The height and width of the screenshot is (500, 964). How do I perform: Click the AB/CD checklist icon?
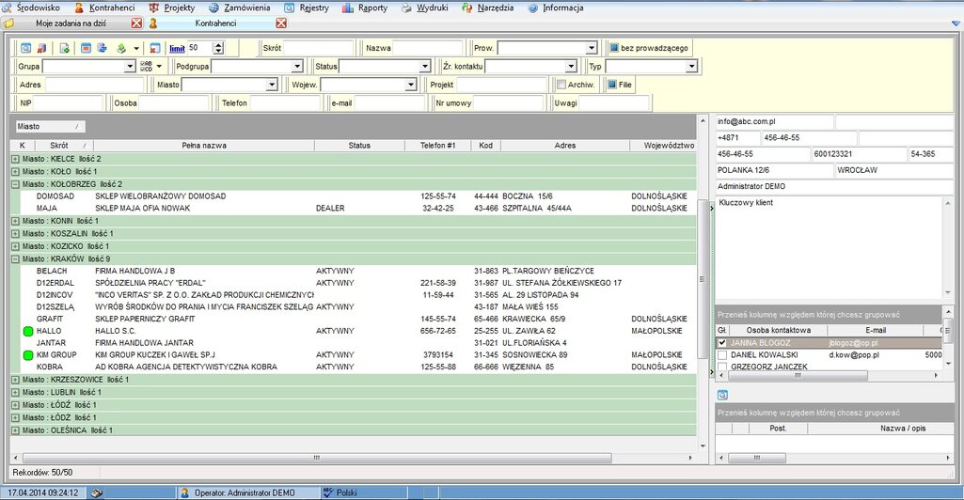pos(147,67)
